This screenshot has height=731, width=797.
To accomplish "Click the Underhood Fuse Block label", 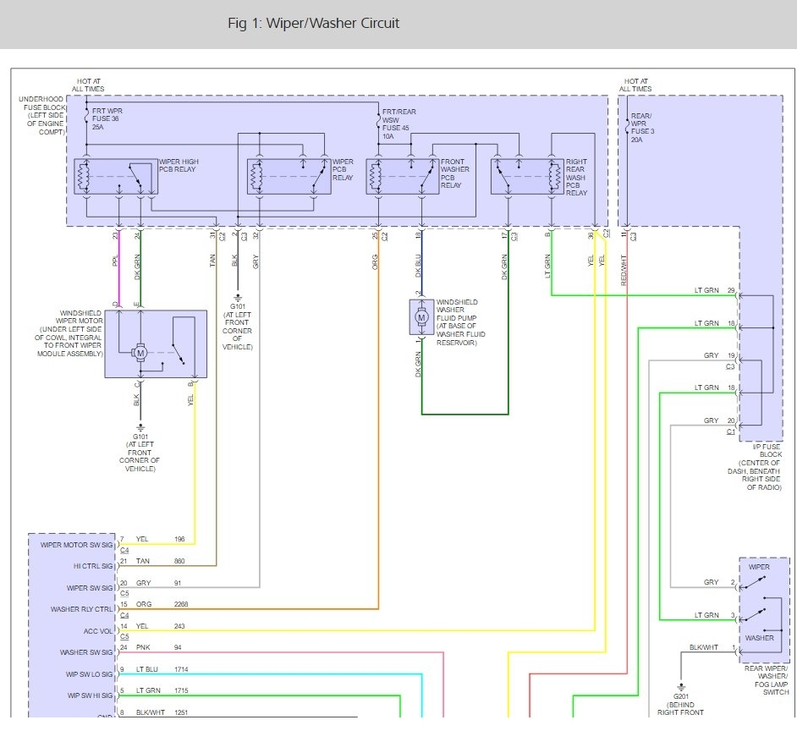I will (x=41, y=115).
